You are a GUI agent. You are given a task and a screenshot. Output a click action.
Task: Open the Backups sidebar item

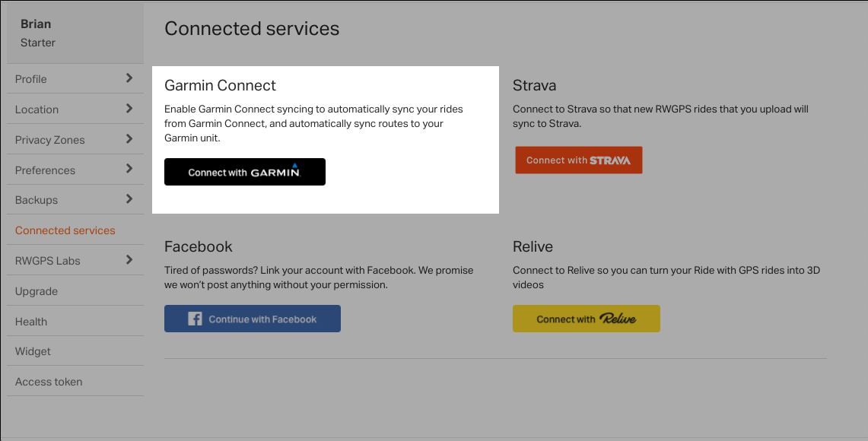coord(37,200)
